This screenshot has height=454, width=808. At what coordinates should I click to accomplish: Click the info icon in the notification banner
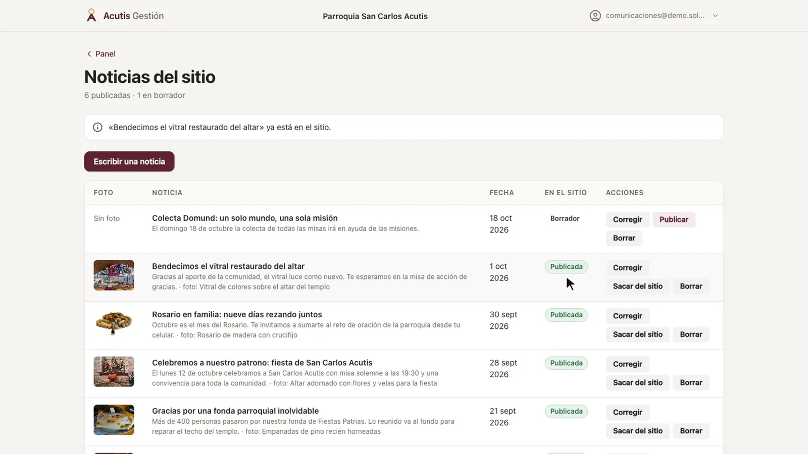click(97, 128)
